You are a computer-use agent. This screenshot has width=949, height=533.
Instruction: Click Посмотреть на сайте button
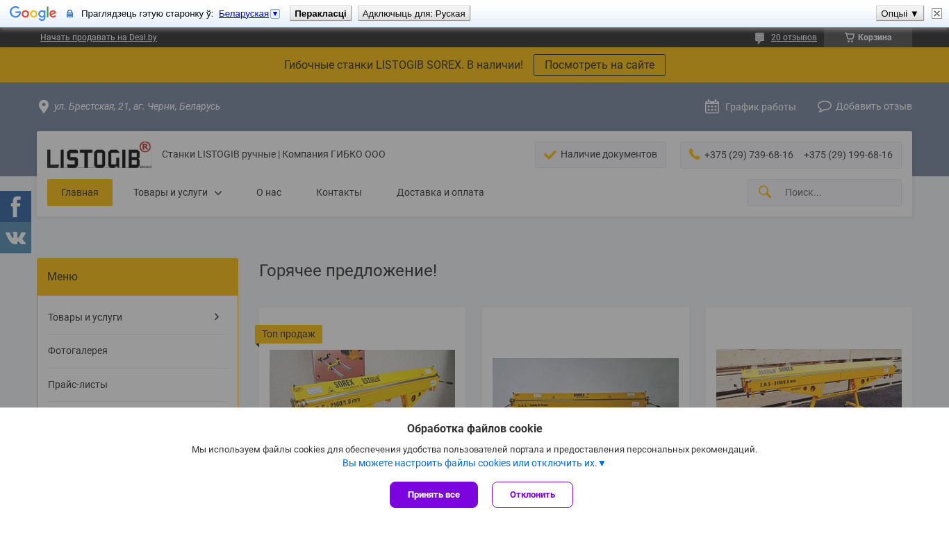coord(600,65)
